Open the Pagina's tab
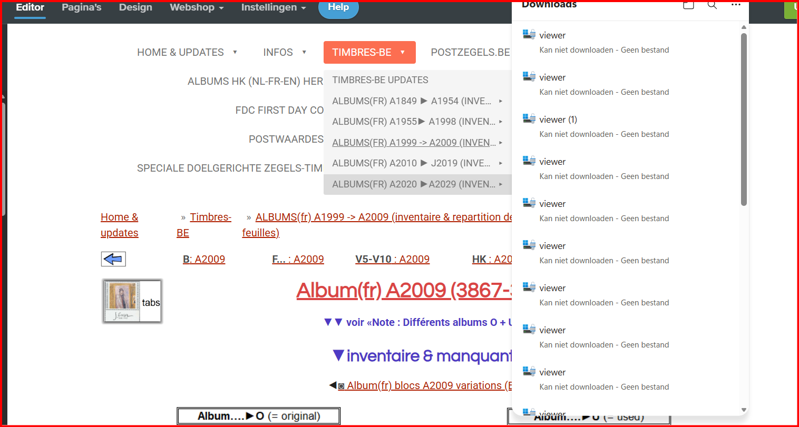The height and width of the screenshot is (427, 799). pos(82,7)
